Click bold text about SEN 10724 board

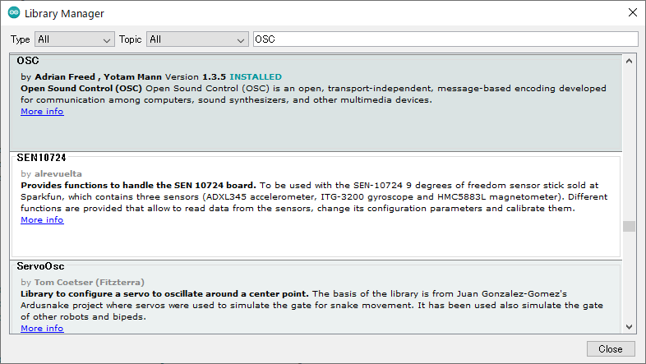pos(138,186)
